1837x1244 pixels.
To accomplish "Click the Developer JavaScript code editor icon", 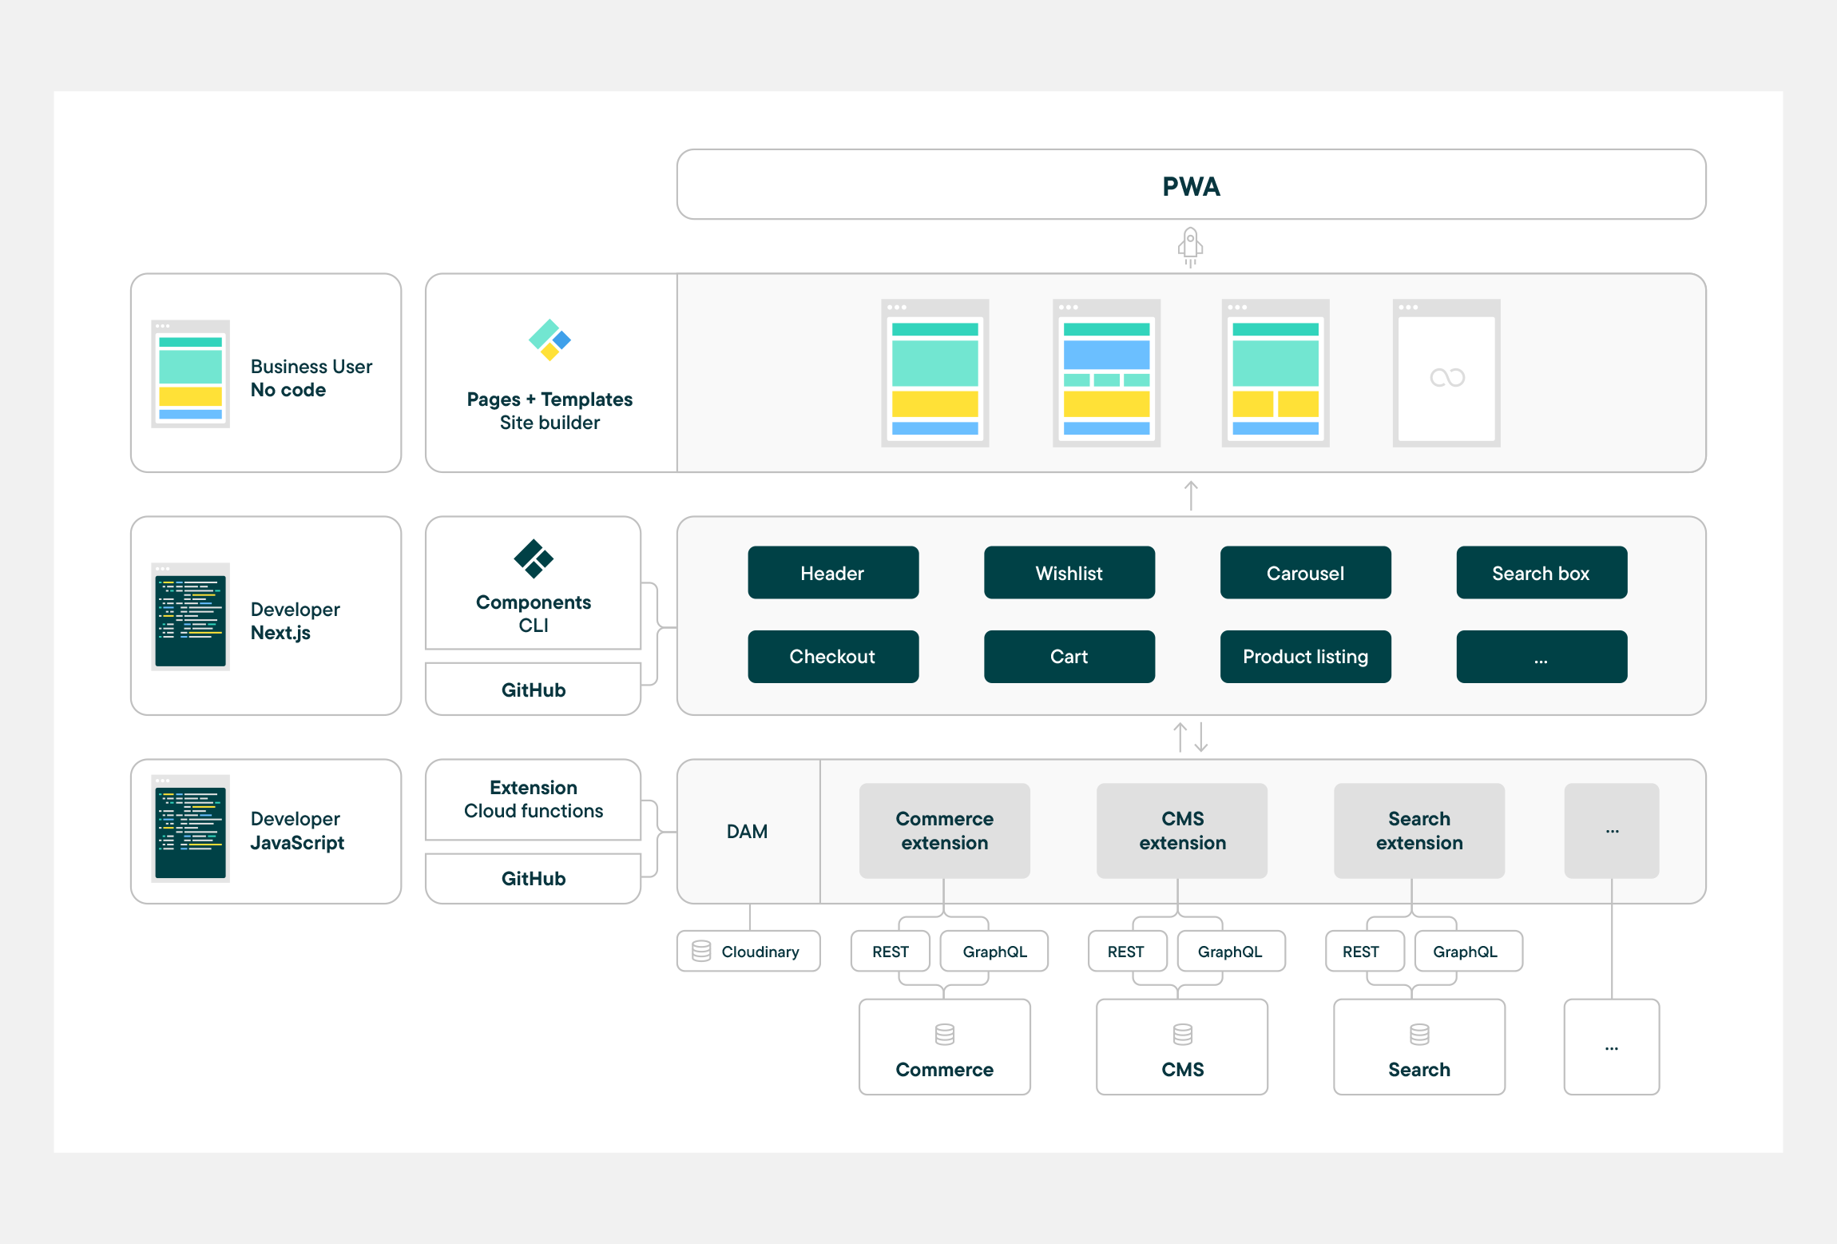I will coord(190,829).
